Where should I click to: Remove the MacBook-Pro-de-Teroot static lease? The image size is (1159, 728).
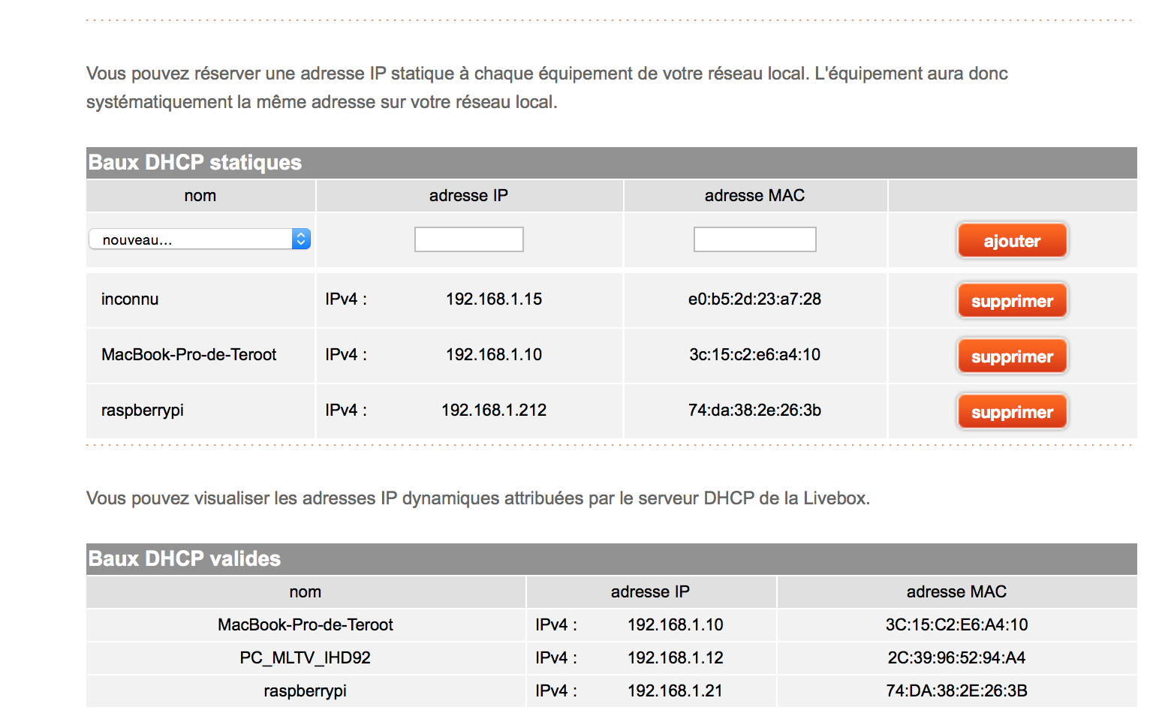coord(1012,356)
